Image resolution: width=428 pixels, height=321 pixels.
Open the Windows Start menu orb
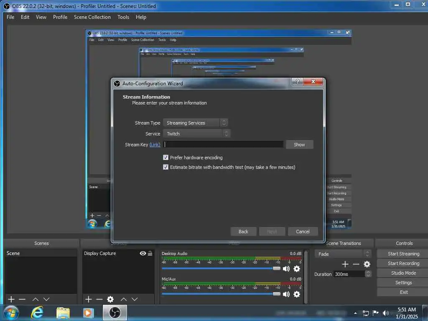[x=11, y=313]
